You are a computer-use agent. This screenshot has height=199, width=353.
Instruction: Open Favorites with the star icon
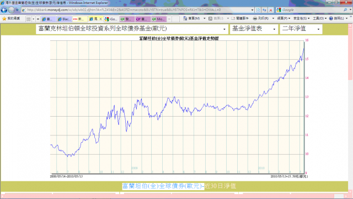coord(4,18)
